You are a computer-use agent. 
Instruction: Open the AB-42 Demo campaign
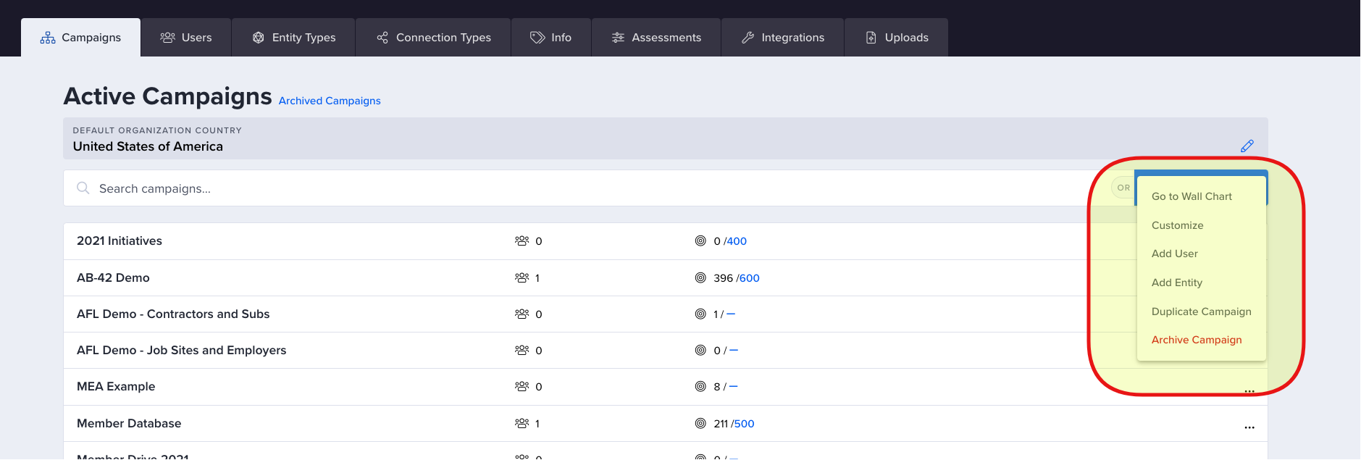pos(113,277)
